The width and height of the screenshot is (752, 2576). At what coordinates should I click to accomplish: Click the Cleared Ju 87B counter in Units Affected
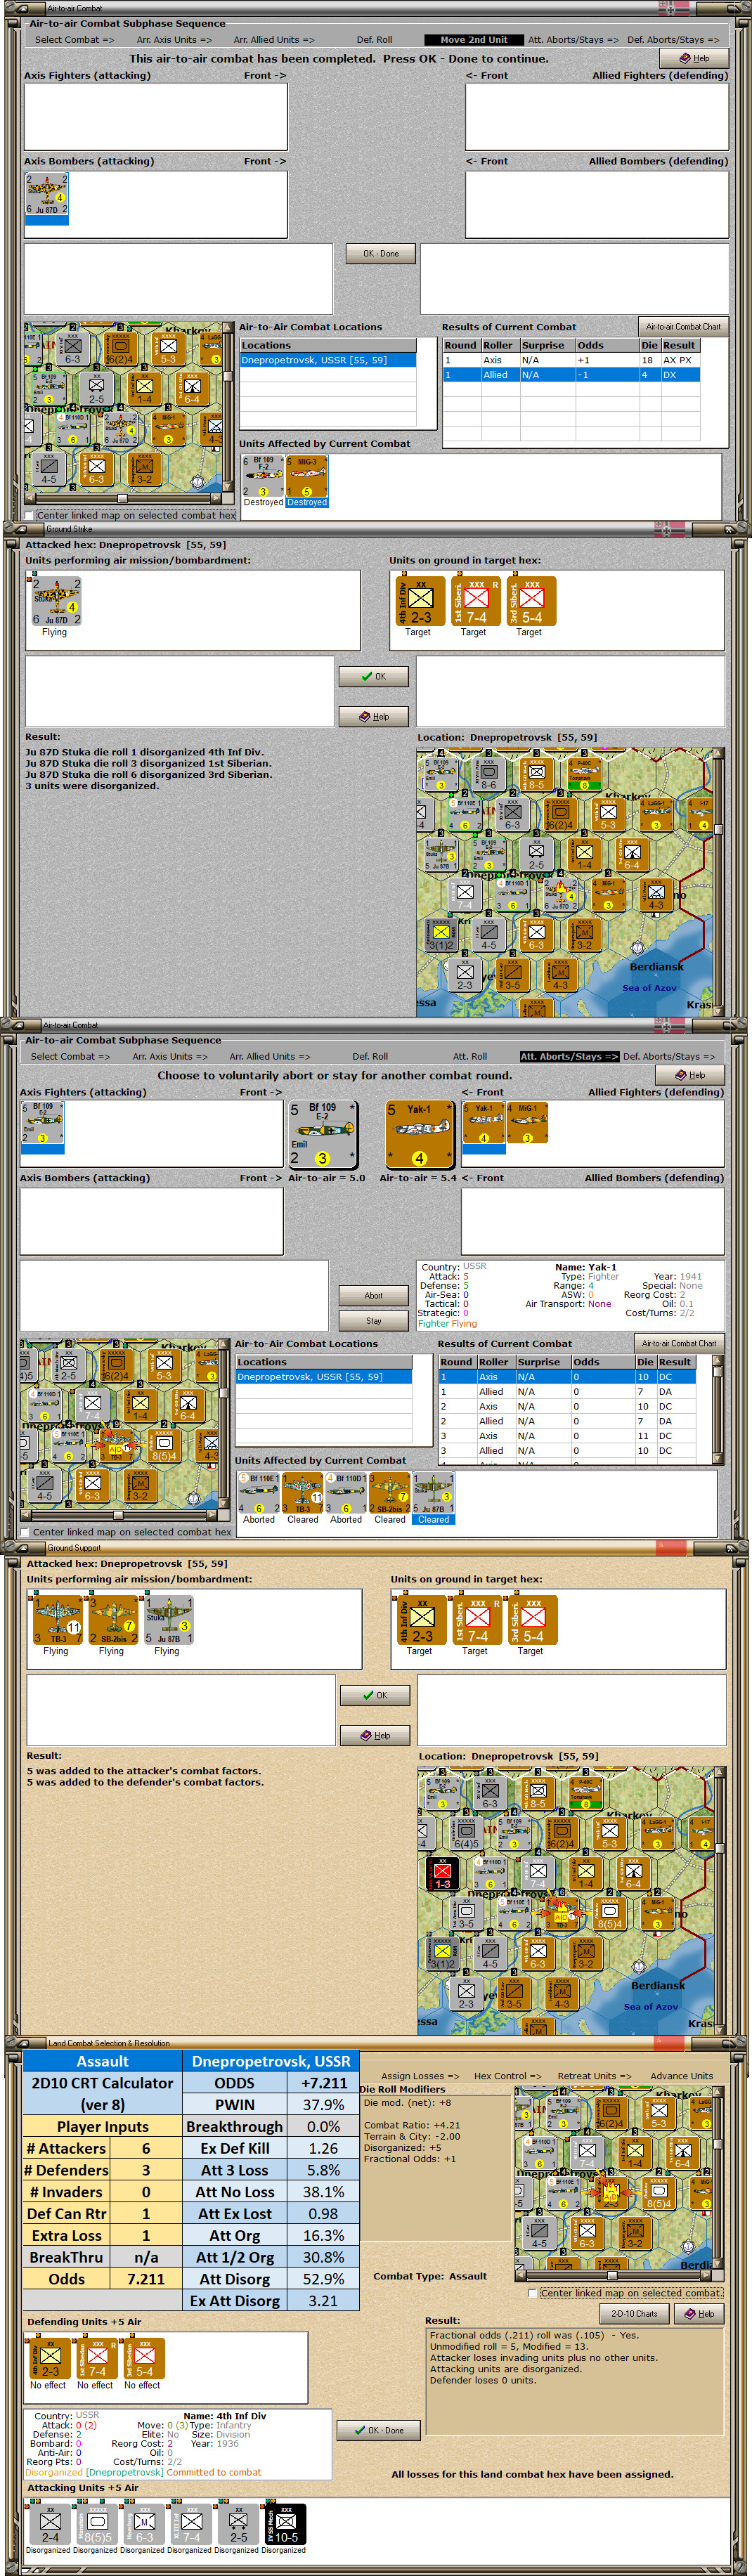[x=434, y=1492]
